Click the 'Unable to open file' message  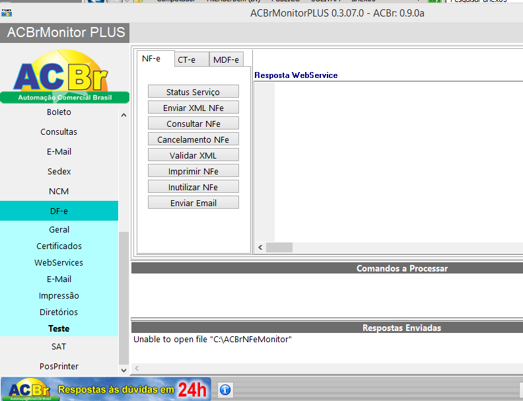[x=213, y=340]
